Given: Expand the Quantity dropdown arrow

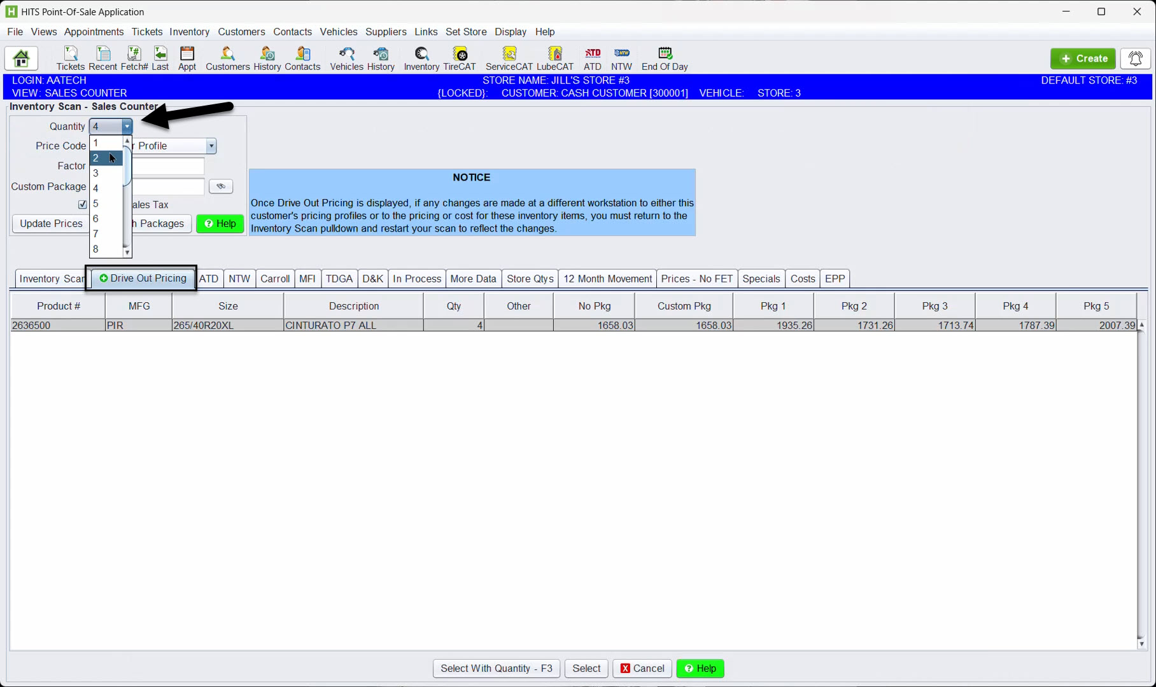Looking at the screenshot, I should coord(127,127).
